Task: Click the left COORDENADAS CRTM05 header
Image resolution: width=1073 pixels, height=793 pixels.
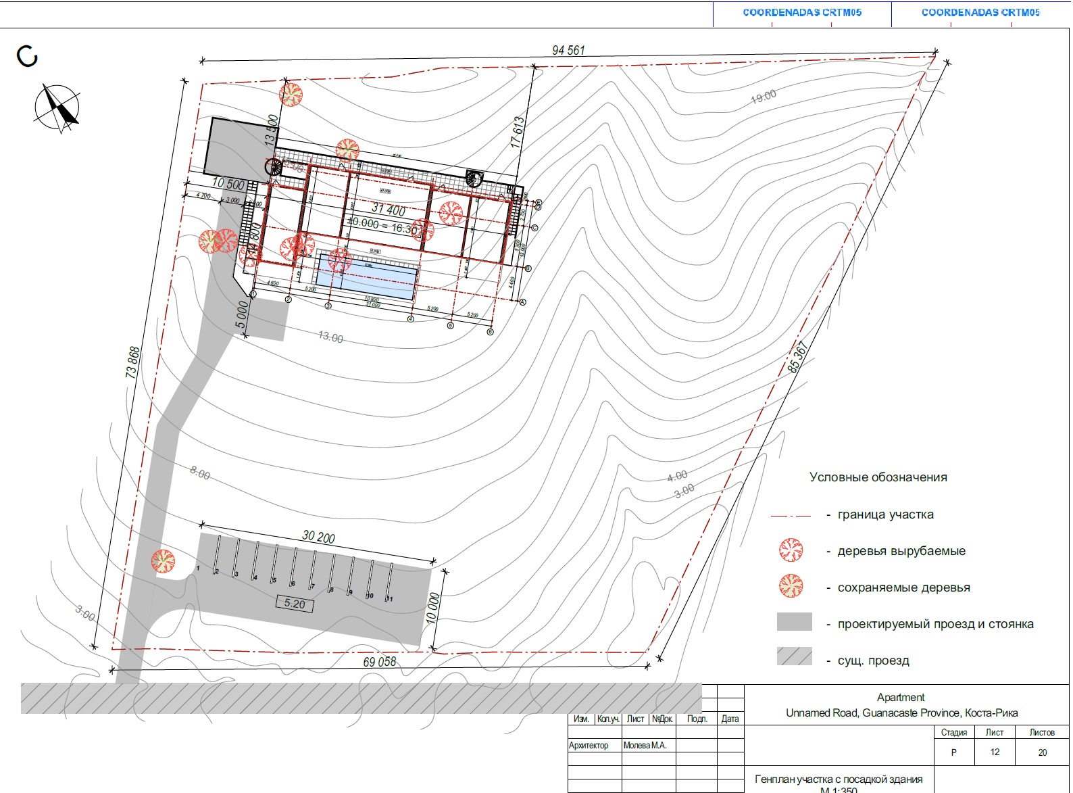Action: (802, 12)
